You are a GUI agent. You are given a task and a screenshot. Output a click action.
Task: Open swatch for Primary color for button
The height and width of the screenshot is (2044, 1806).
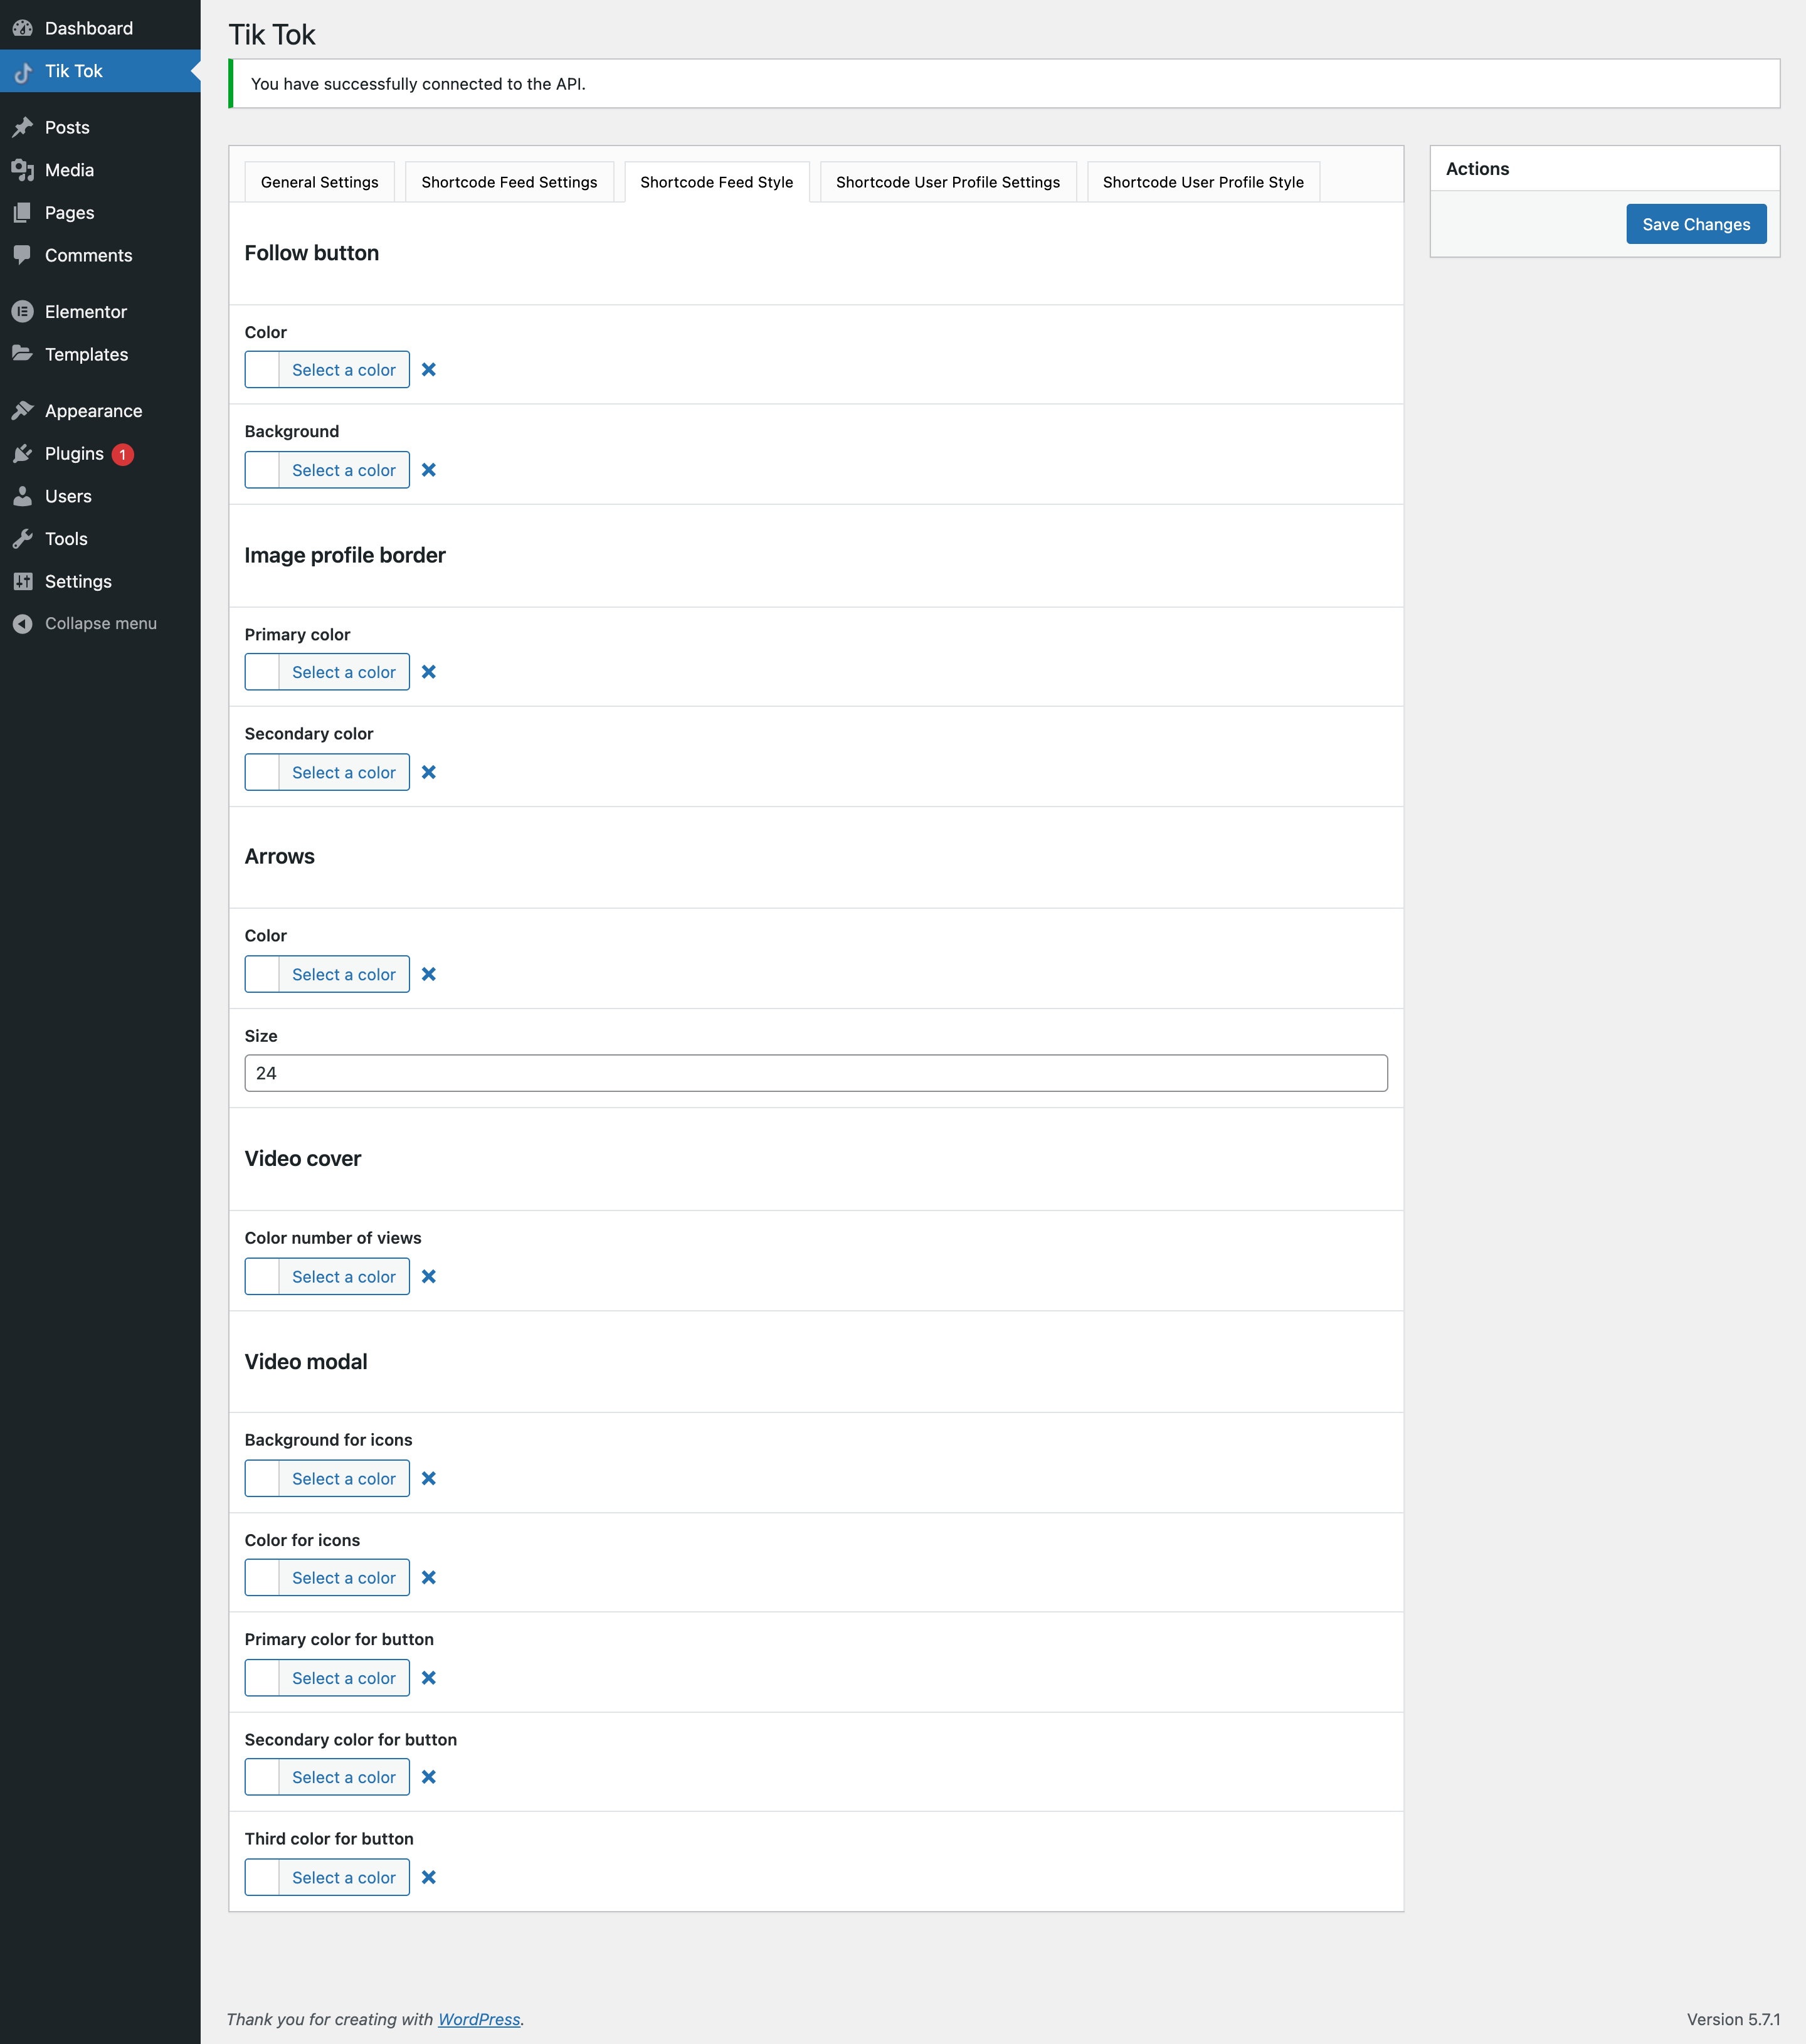pos(262,1678)
